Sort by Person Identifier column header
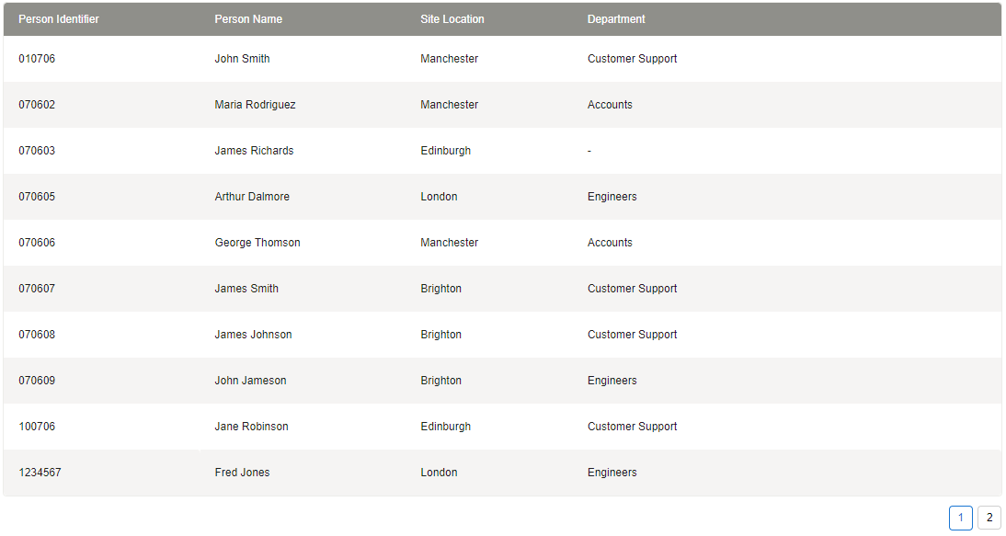The image size is (1006, 536). [x=59, y=19]
